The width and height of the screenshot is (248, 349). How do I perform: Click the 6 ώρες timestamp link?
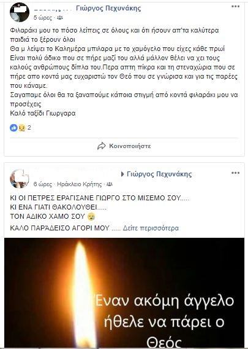pos(43,184)
